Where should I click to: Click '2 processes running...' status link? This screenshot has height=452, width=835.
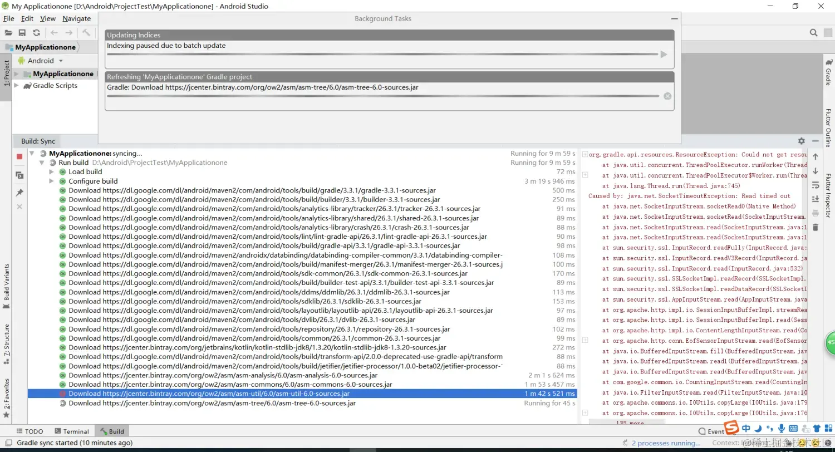[x=666, y=443]
